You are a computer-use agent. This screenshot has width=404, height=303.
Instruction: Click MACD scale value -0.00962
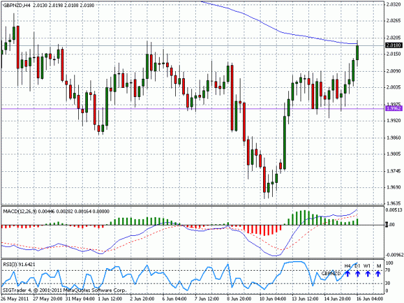tap(394, 255)
